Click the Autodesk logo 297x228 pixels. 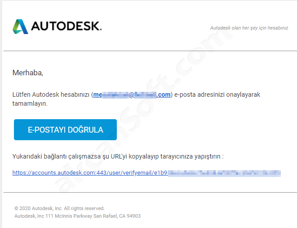pos(57,26)
